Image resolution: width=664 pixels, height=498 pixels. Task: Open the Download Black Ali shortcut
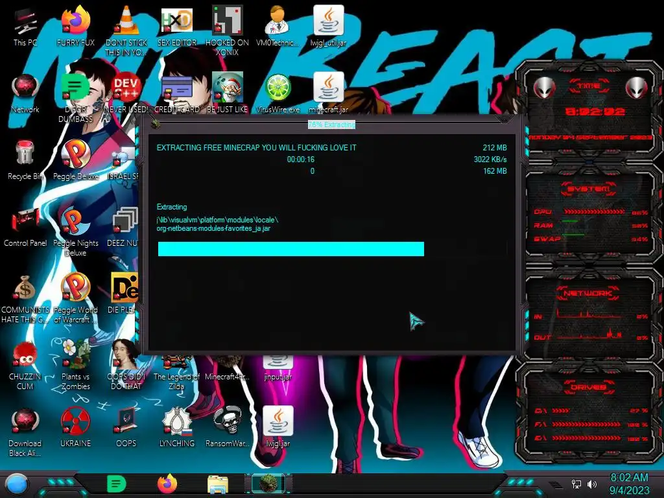[25, 432]
